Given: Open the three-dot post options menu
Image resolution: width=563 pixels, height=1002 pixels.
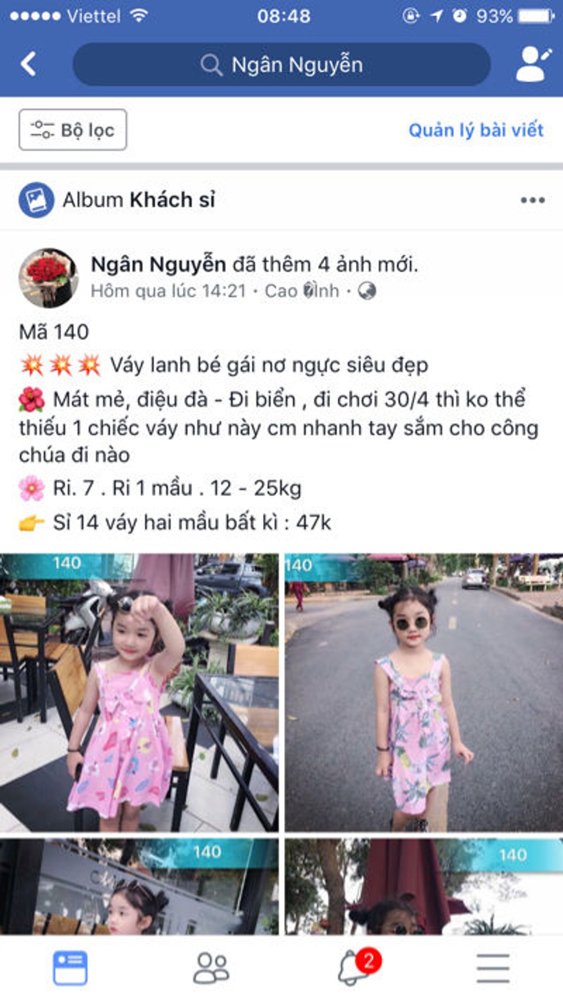Looking at the screenshot, I should coord(533,200).
